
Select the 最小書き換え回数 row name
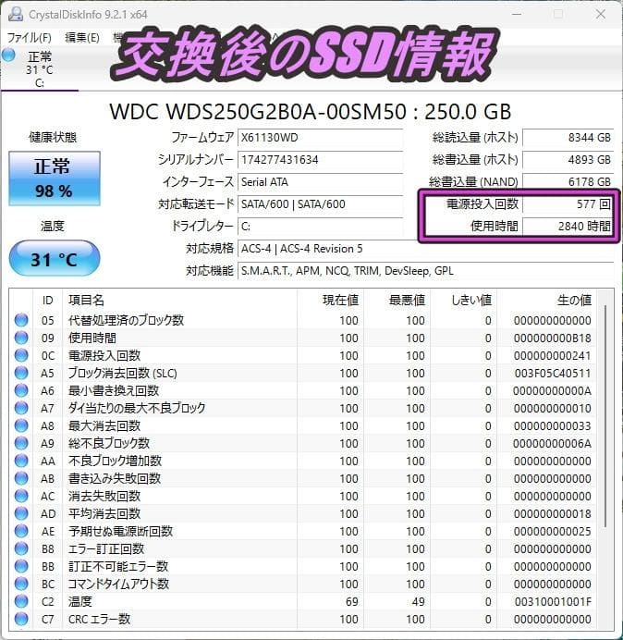click(x=114, y=390)
